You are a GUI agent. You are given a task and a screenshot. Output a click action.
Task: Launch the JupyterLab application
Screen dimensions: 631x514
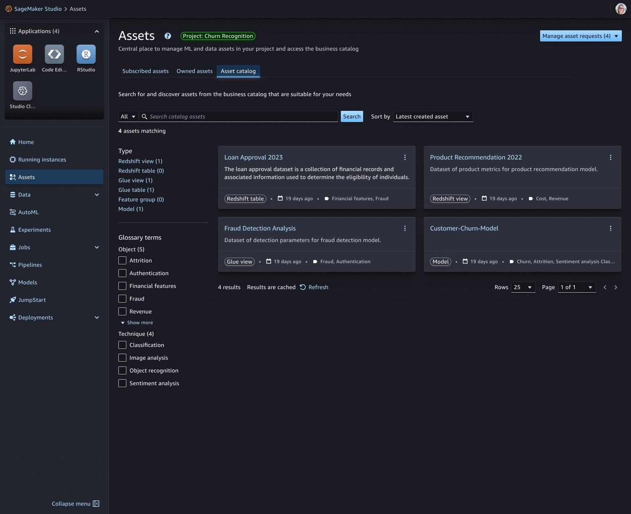[x=23, y=54]
